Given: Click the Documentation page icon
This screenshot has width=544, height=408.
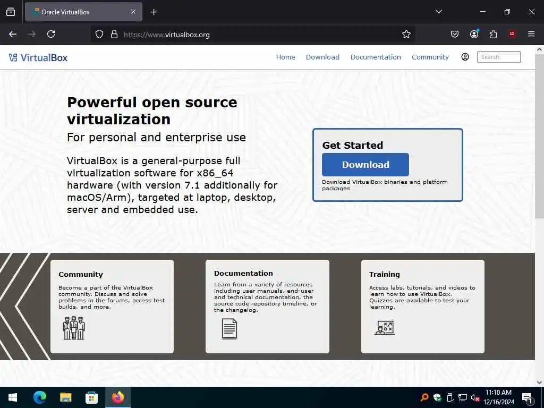Looking at the screenshot, I should (x=229, y=329).
